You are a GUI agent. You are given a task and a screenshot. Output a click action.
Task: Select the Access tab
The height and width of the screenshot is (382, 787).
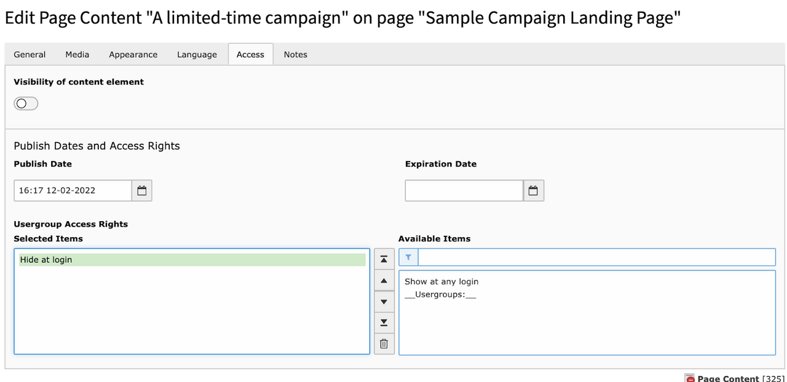pos(250,54)
